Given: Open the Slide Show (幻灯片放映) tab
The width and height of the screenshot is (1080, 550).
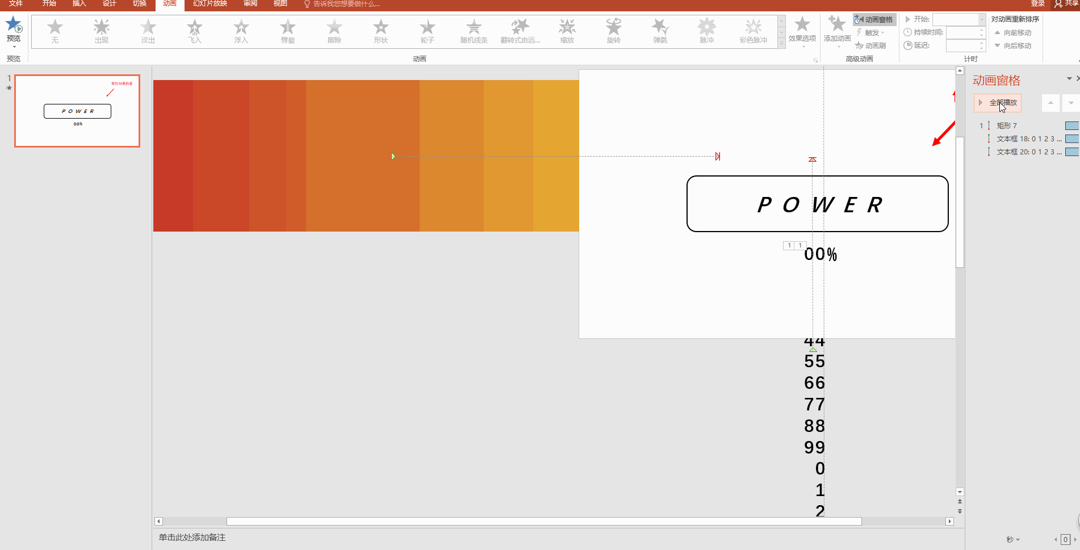Looking at the screenshot, I should click(210, 3).
